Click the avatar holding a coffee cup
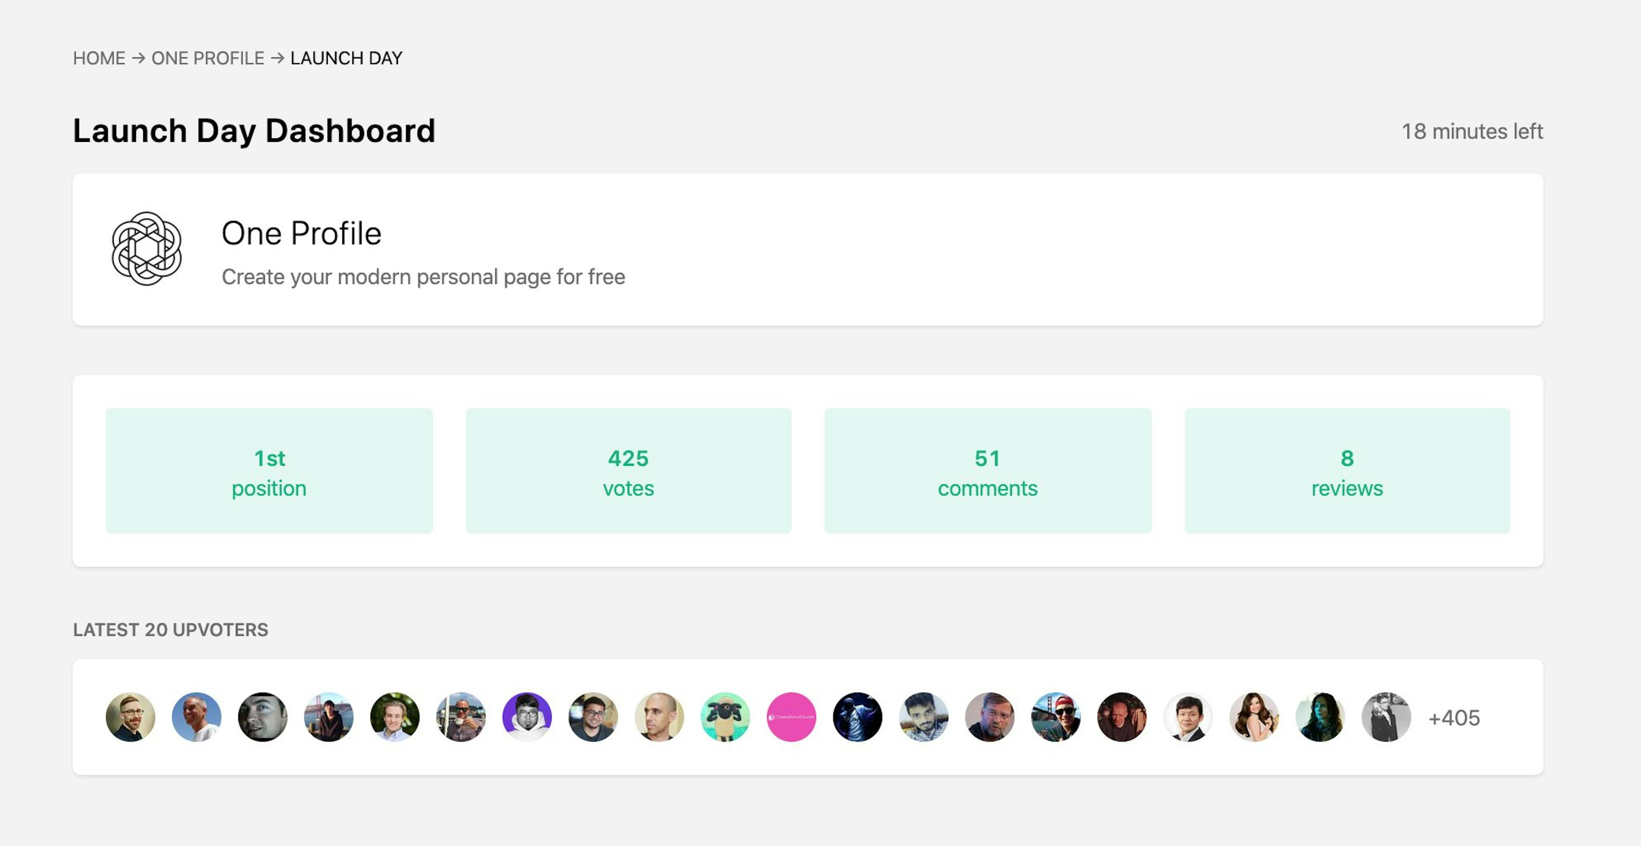 pyautogui.click(x=461, y=717)
